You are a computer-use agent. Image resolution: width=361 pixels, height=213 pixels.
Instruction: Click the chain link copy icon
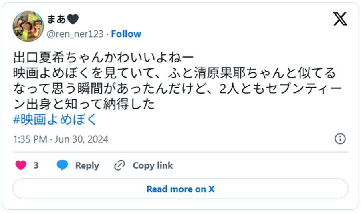click(x=119, y=165)
